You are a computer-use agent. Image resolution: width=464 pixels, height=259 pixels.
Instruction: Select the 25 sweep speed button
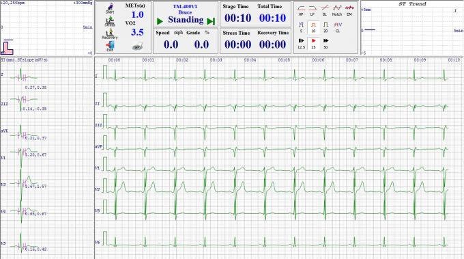[313, 43]
